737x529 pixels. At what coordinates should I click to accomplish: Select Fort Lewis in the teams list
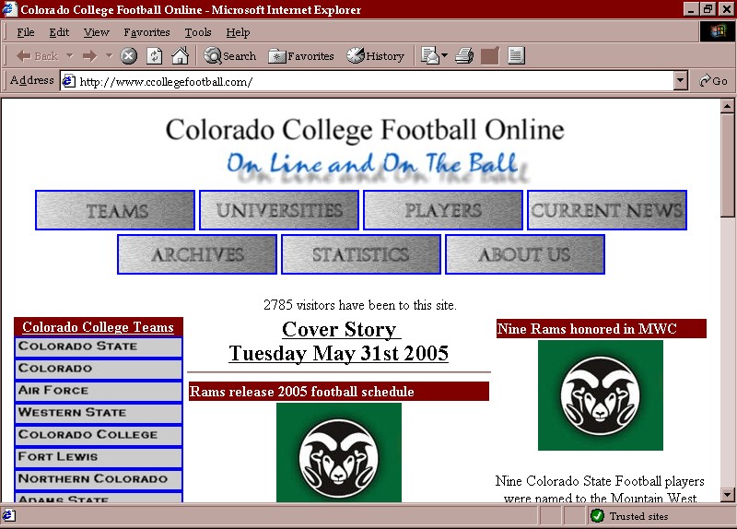coord(99,457)
